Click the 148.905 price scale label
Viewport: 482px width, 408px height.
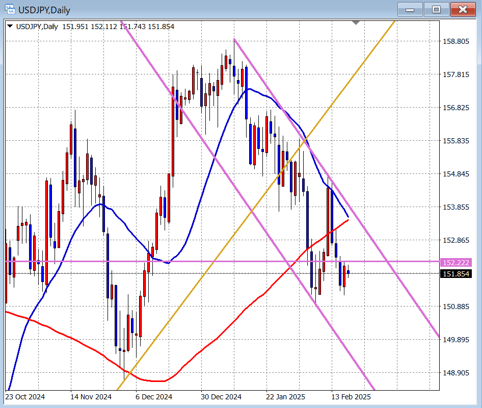[456, 373]
